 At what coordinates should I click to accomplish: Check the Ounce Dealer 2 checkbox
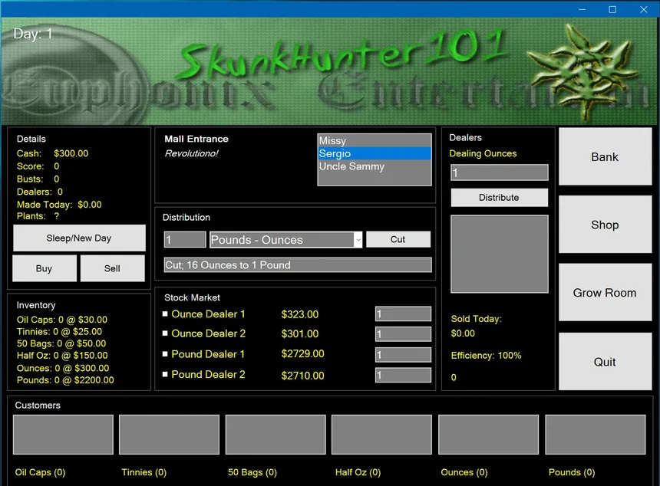tap(165, 333)
